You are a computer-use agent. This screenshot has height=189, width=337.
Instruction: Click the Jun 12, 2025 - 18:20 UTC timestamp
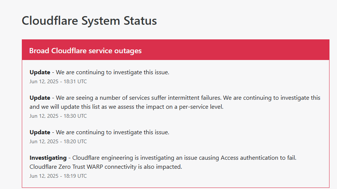click(58, 141)
